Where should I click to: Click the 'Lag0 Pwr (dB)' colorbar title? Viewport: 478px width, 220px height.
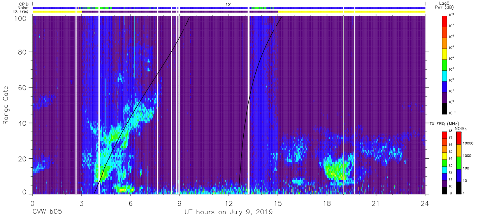click(444, 5)
